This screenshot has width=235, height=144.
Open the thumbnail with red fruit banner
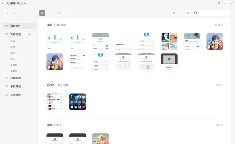pos(192,41)
